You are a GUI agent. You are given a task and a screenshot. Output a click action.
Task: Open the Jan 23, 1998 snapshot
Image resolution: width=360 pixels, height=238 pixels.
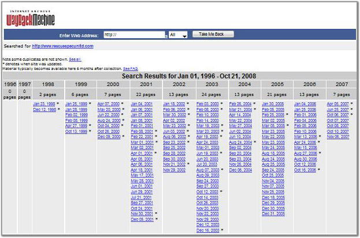click(43, 103)
